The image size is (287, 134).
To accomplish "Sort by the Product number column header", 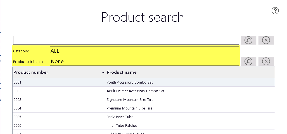I will pos(31,72).
